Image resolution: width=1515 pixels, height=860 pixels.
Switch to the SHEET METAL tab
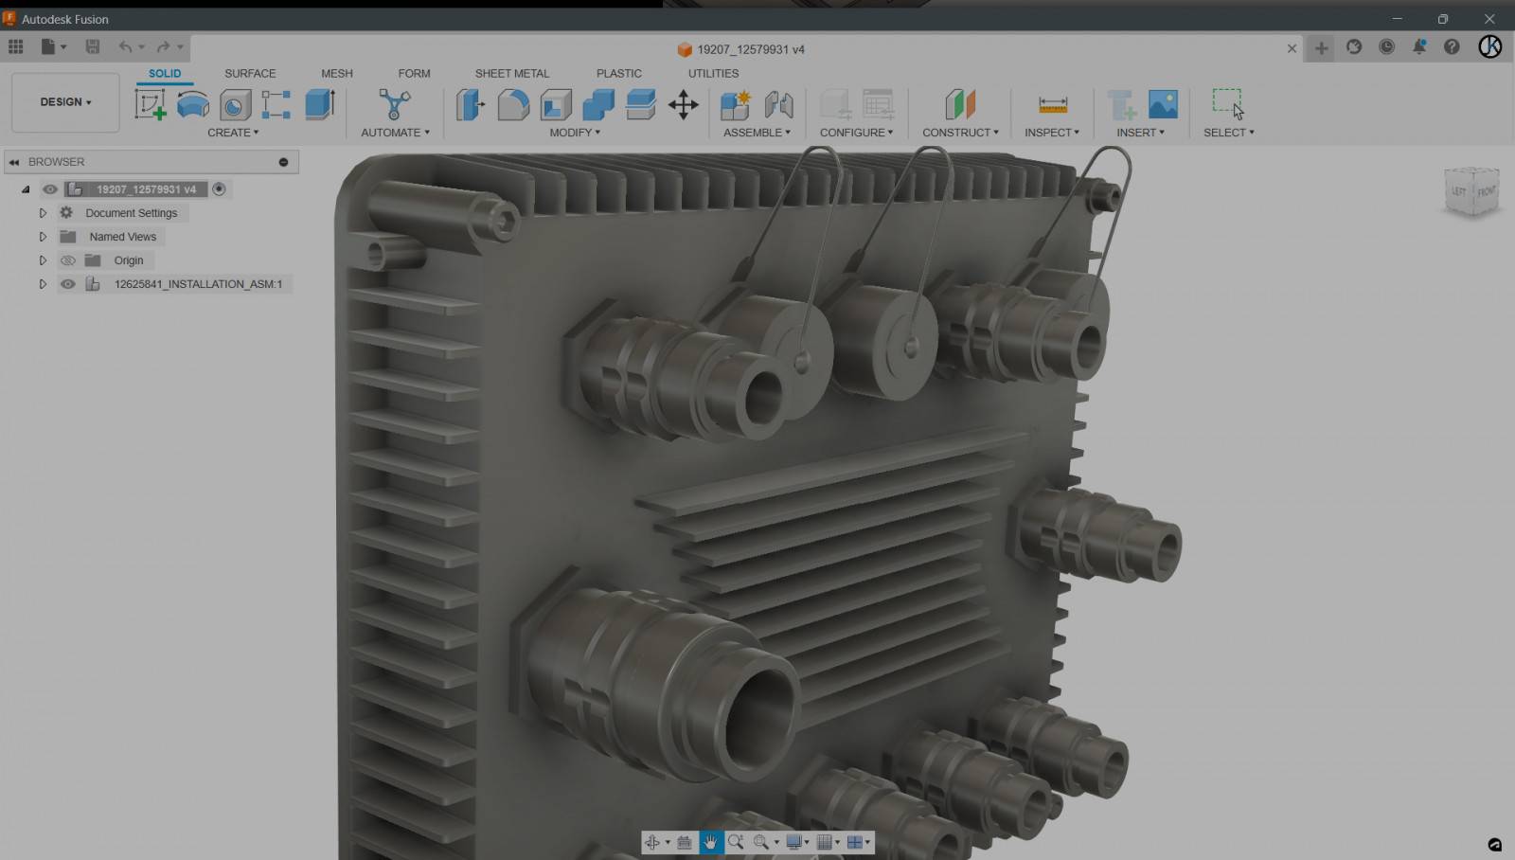click(x=511, y=73)
